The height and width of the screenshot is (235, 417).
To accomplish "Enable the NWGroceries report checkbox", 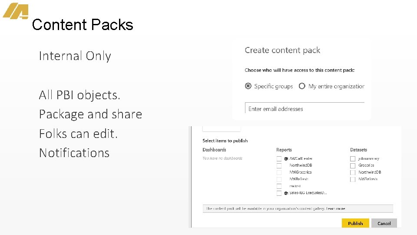I will pyautogui.click(x=279, y=173).
